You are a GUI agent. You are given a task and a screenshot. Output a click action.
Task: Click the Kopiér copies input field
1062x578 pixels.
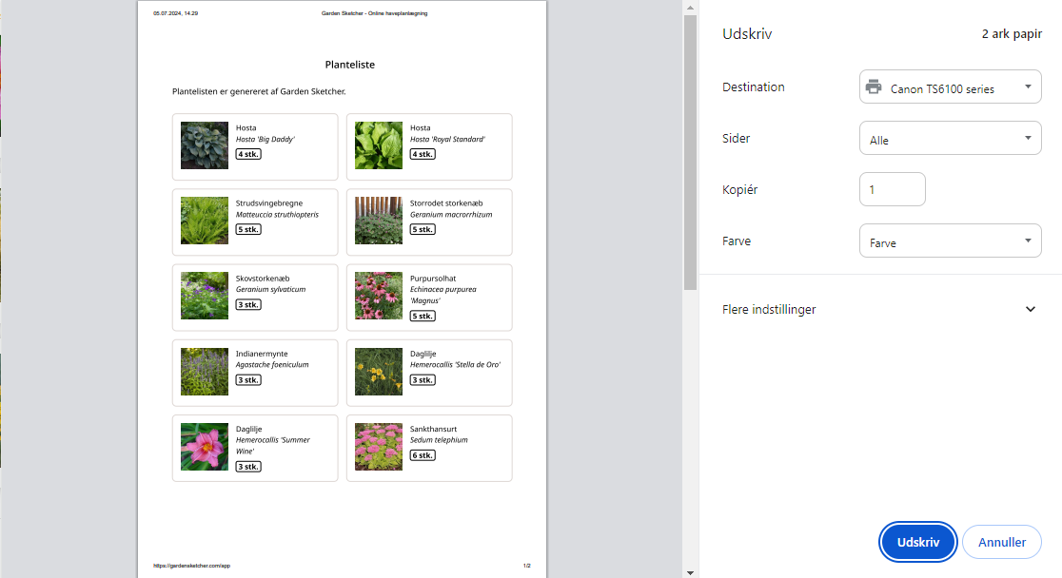click(892, 189)
